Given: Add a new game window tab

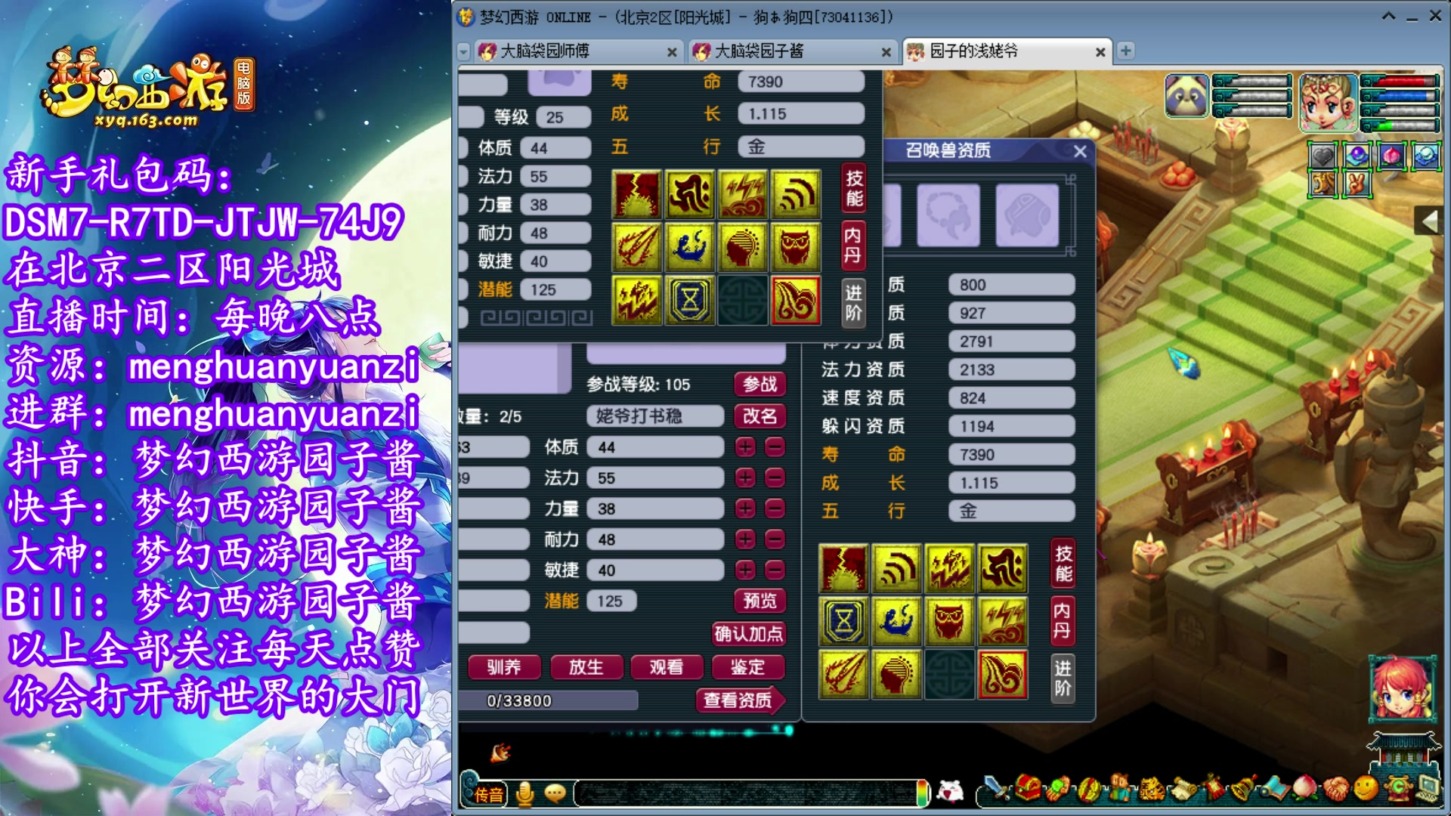Looking at the screenshot, I should pyautogui.click(x=1125, y=51).
